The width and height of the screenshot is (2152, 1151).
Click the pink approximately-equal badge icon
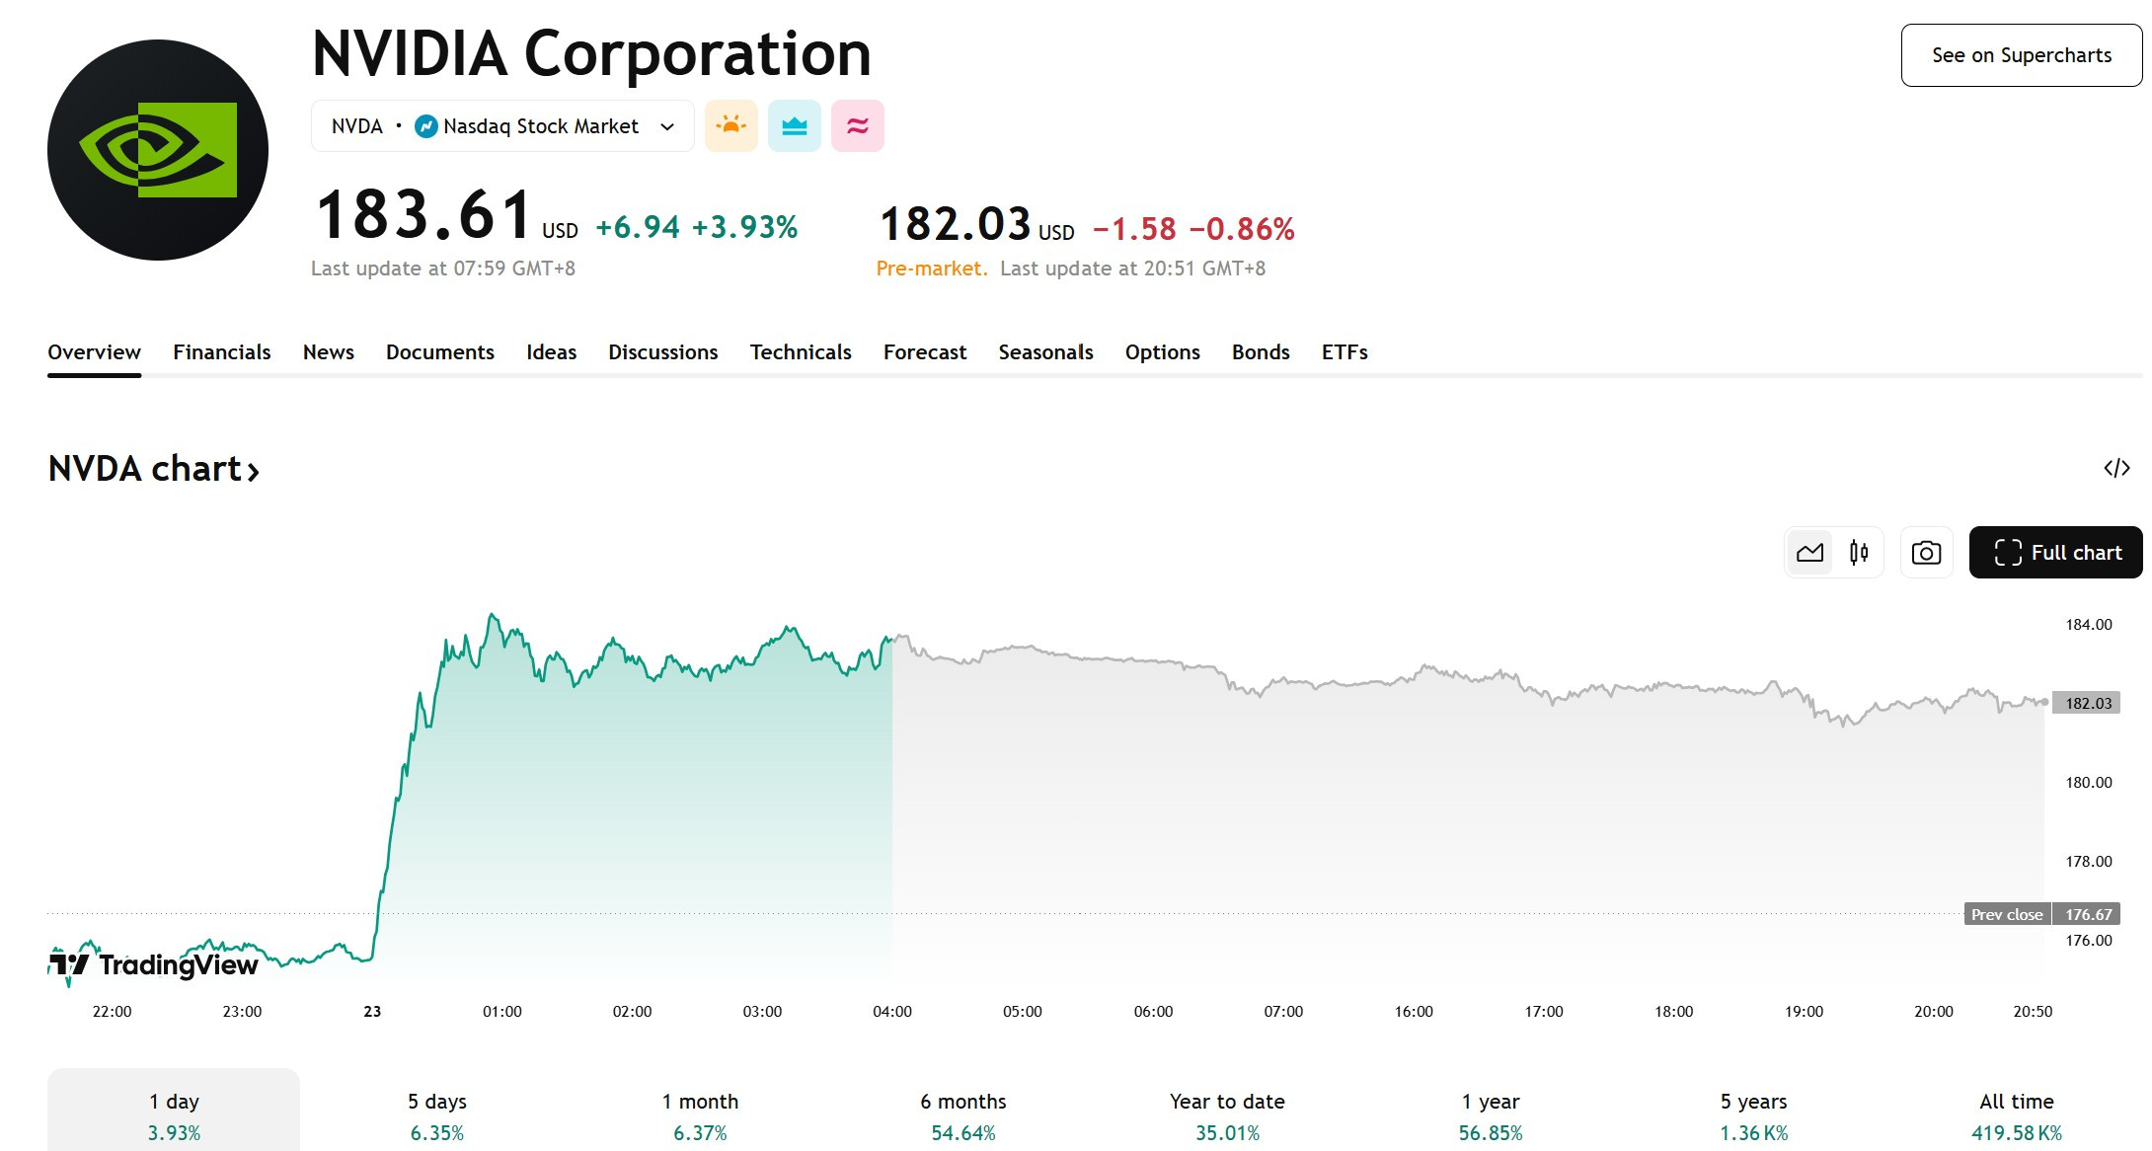858,126
